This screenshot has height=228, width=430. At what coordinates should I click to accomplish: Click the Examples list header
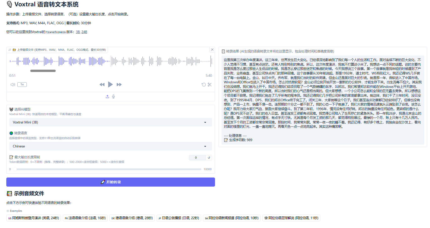point(14,211)
